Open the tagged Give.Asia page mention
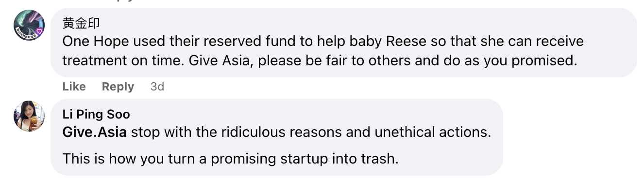644x179 pixels. (x=95, y=132)
